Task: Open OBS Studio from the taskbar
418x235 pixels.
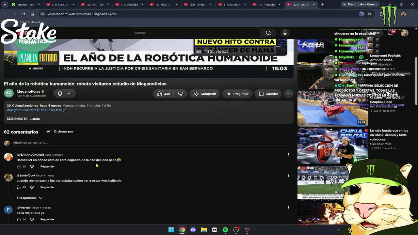Action: (x=236, y=230)
